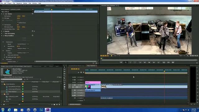
Task: Click the Position stopwatch icon
Action: (x=5, y=16)
